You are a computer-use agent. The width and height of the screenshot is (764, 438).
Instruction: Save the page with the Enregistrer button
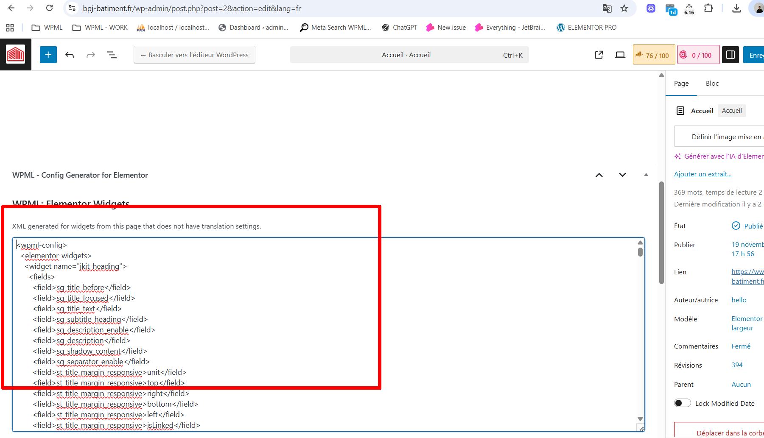[754, 55]
